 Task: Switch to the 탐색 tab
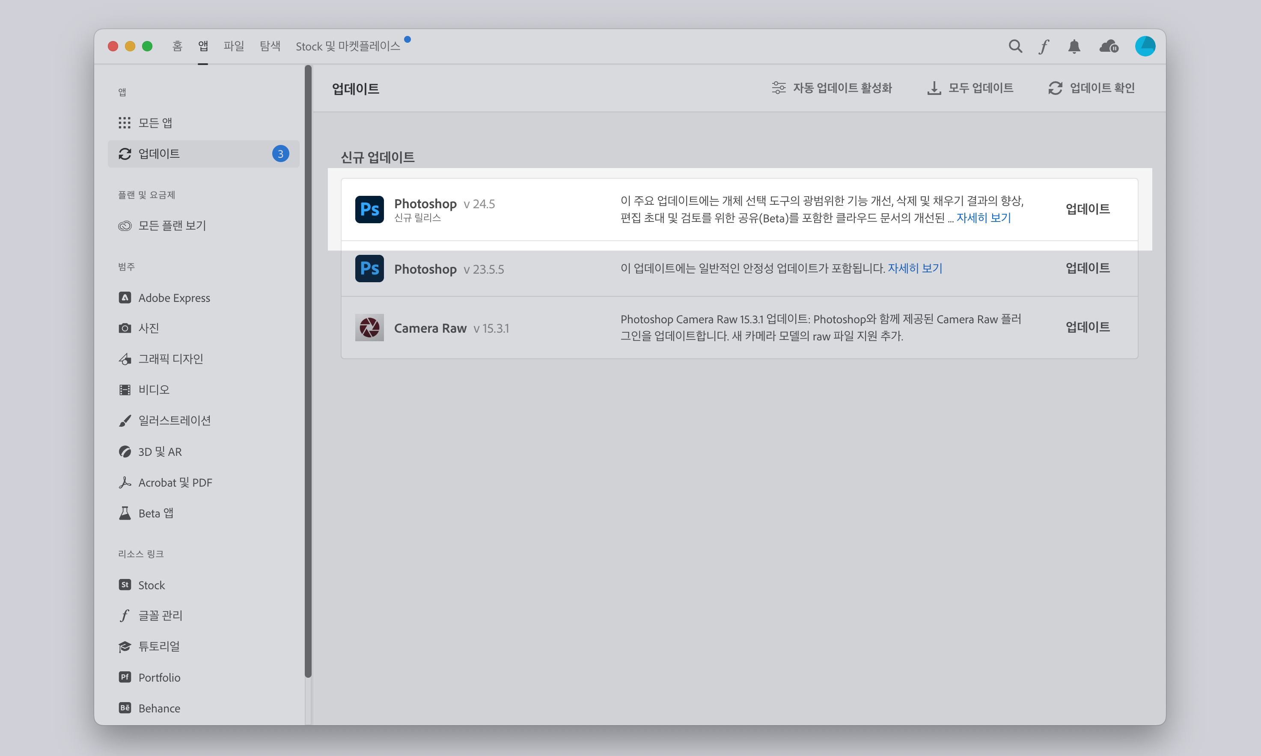click(x=270, y=46)
